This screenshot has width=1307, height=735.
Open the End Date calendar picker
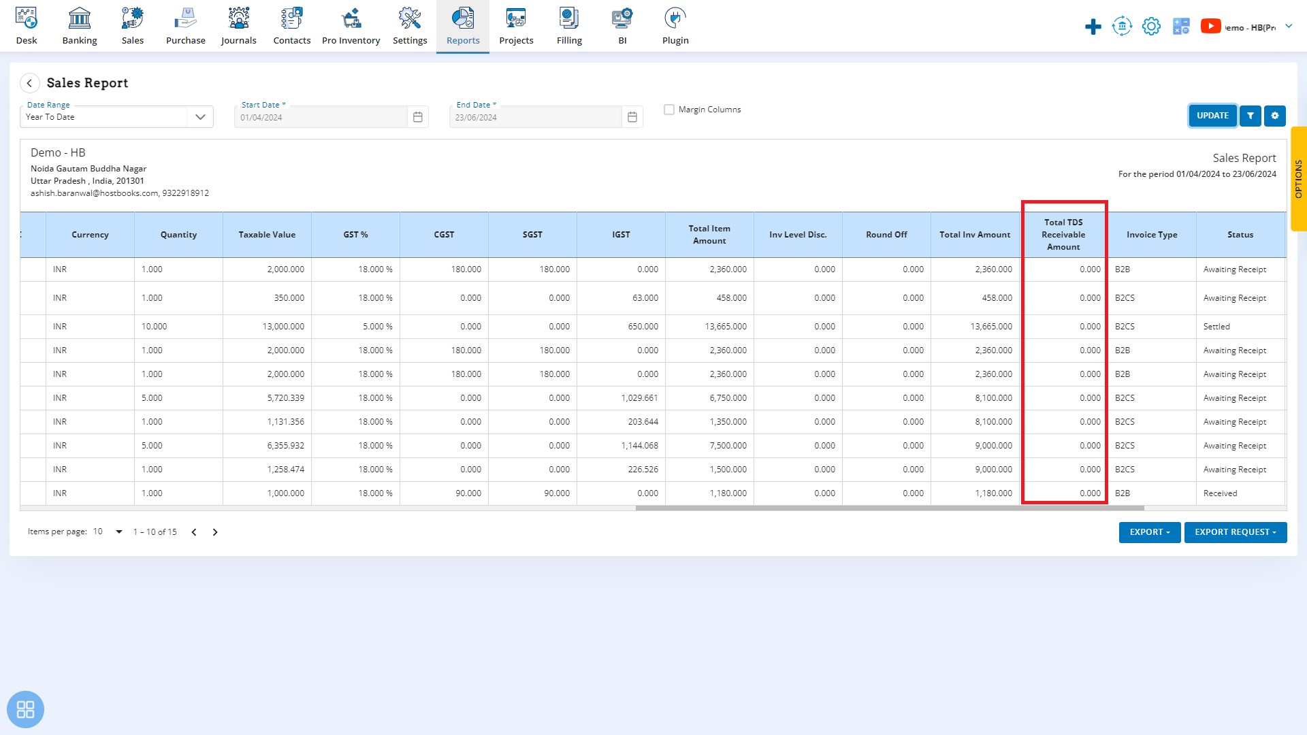pyautogui.click(x=632, y=117)
